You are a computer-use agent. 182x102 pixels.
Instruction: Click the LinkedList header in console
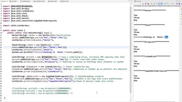152,56
